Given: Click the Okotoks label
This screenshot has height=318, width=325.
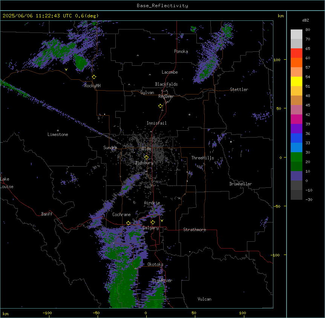Looking at the screenshot, I should (155, 264).
